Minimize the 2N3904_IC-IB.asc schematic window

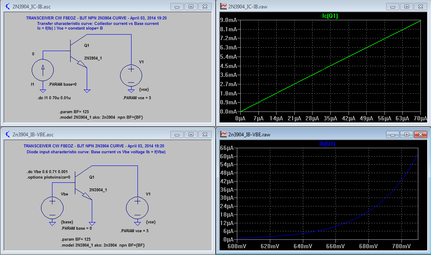tap(177, 7)
